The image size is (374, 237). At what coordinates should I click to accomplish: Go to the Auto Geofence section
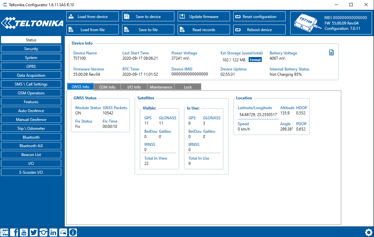31,111
